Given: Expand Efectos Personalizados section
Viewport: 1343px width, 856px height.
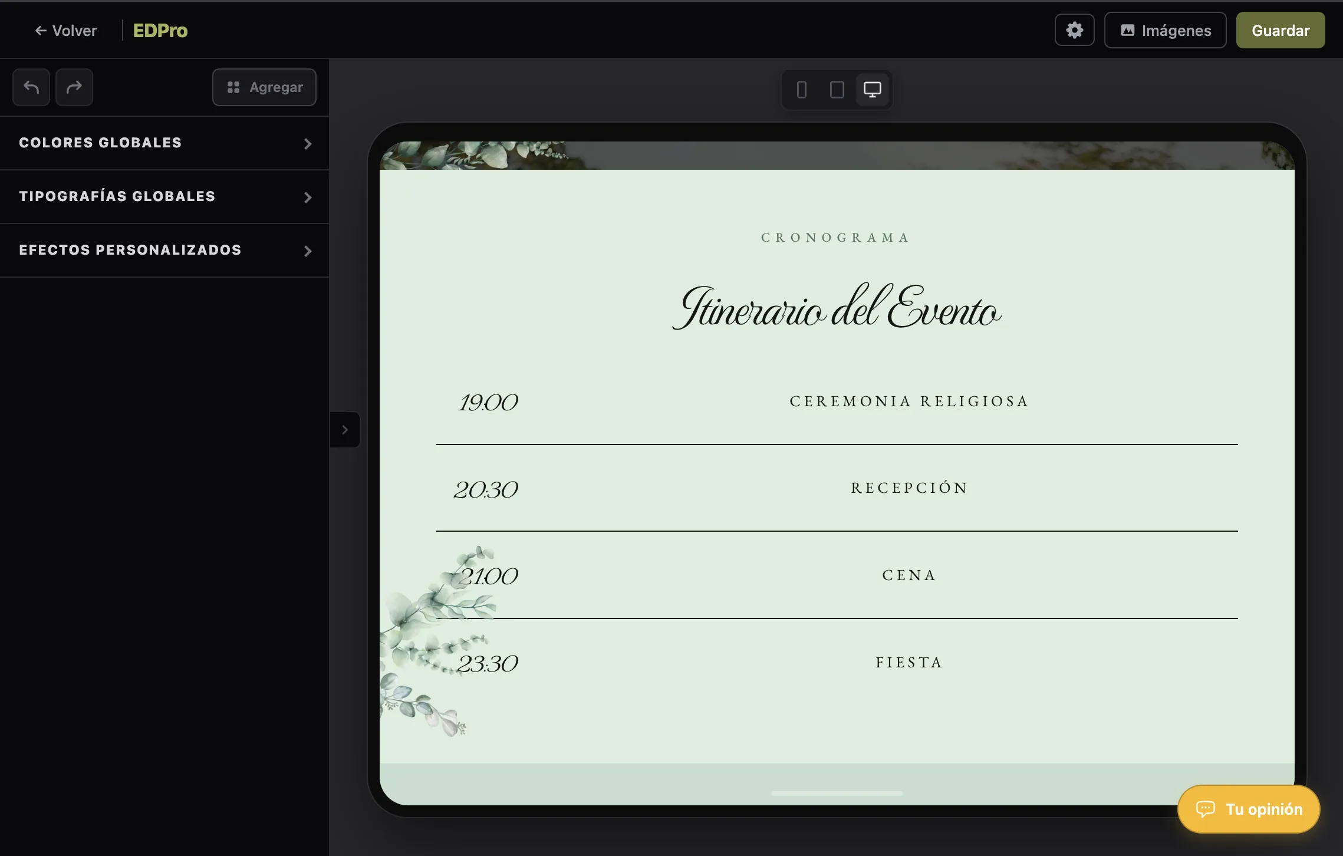Looking at the screenshot, I should [164, 251].
